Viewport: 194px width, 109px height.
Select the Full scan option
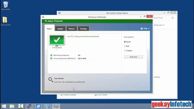click(x=125, y=46)
